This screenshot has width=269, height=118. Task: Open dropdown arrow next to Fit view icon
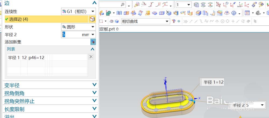253,13
